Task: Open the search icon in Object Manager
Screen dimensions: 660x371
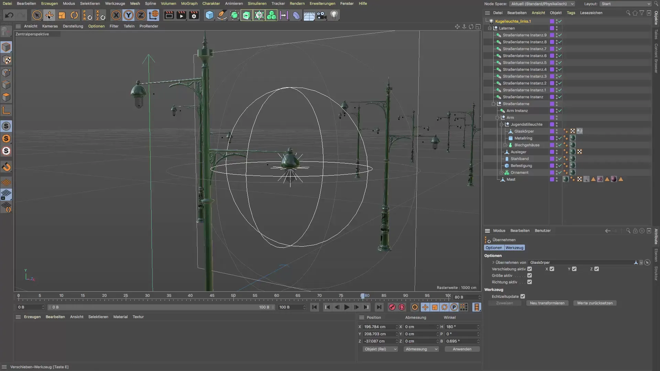Action: (628, 13)
